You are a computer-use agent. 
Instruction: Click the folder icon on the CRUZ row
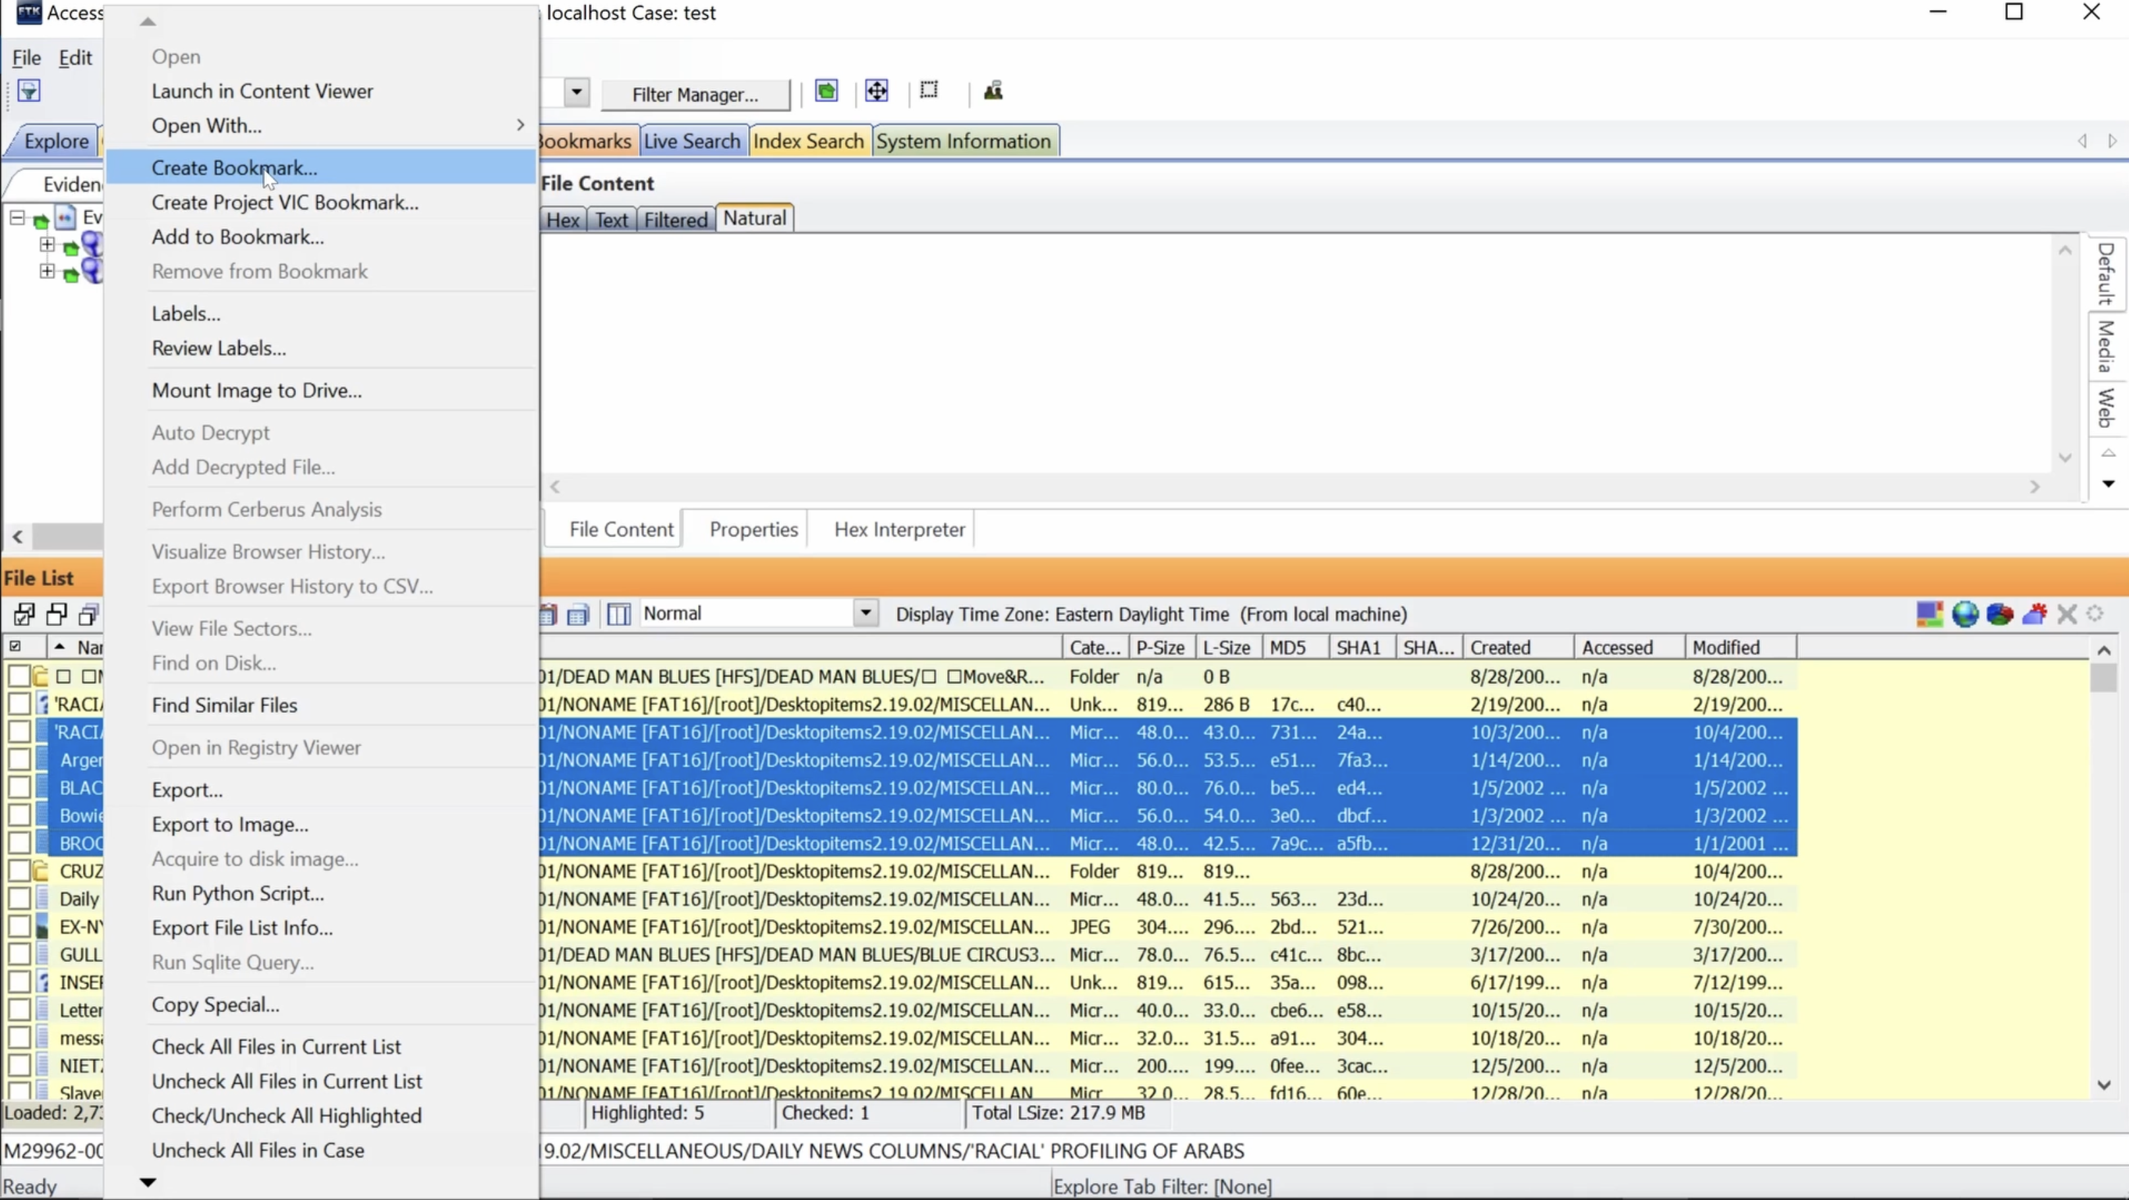point(40,871)
